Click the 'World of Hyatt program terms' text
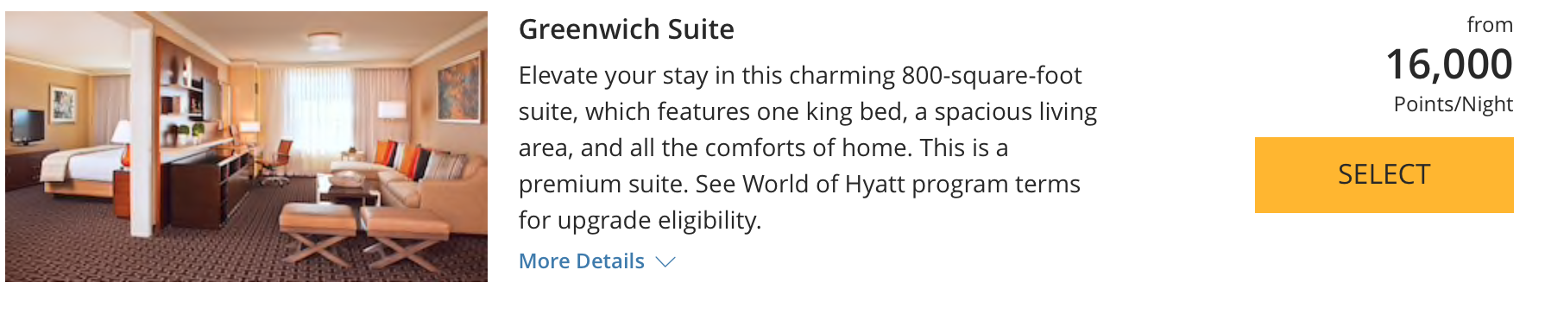 (x=911, y=185)
